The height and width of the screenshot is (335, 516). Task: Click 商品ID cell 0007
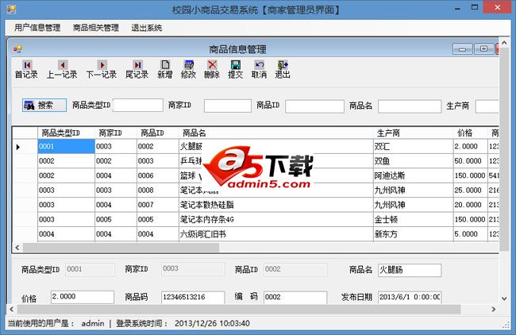tap(158, 205)
